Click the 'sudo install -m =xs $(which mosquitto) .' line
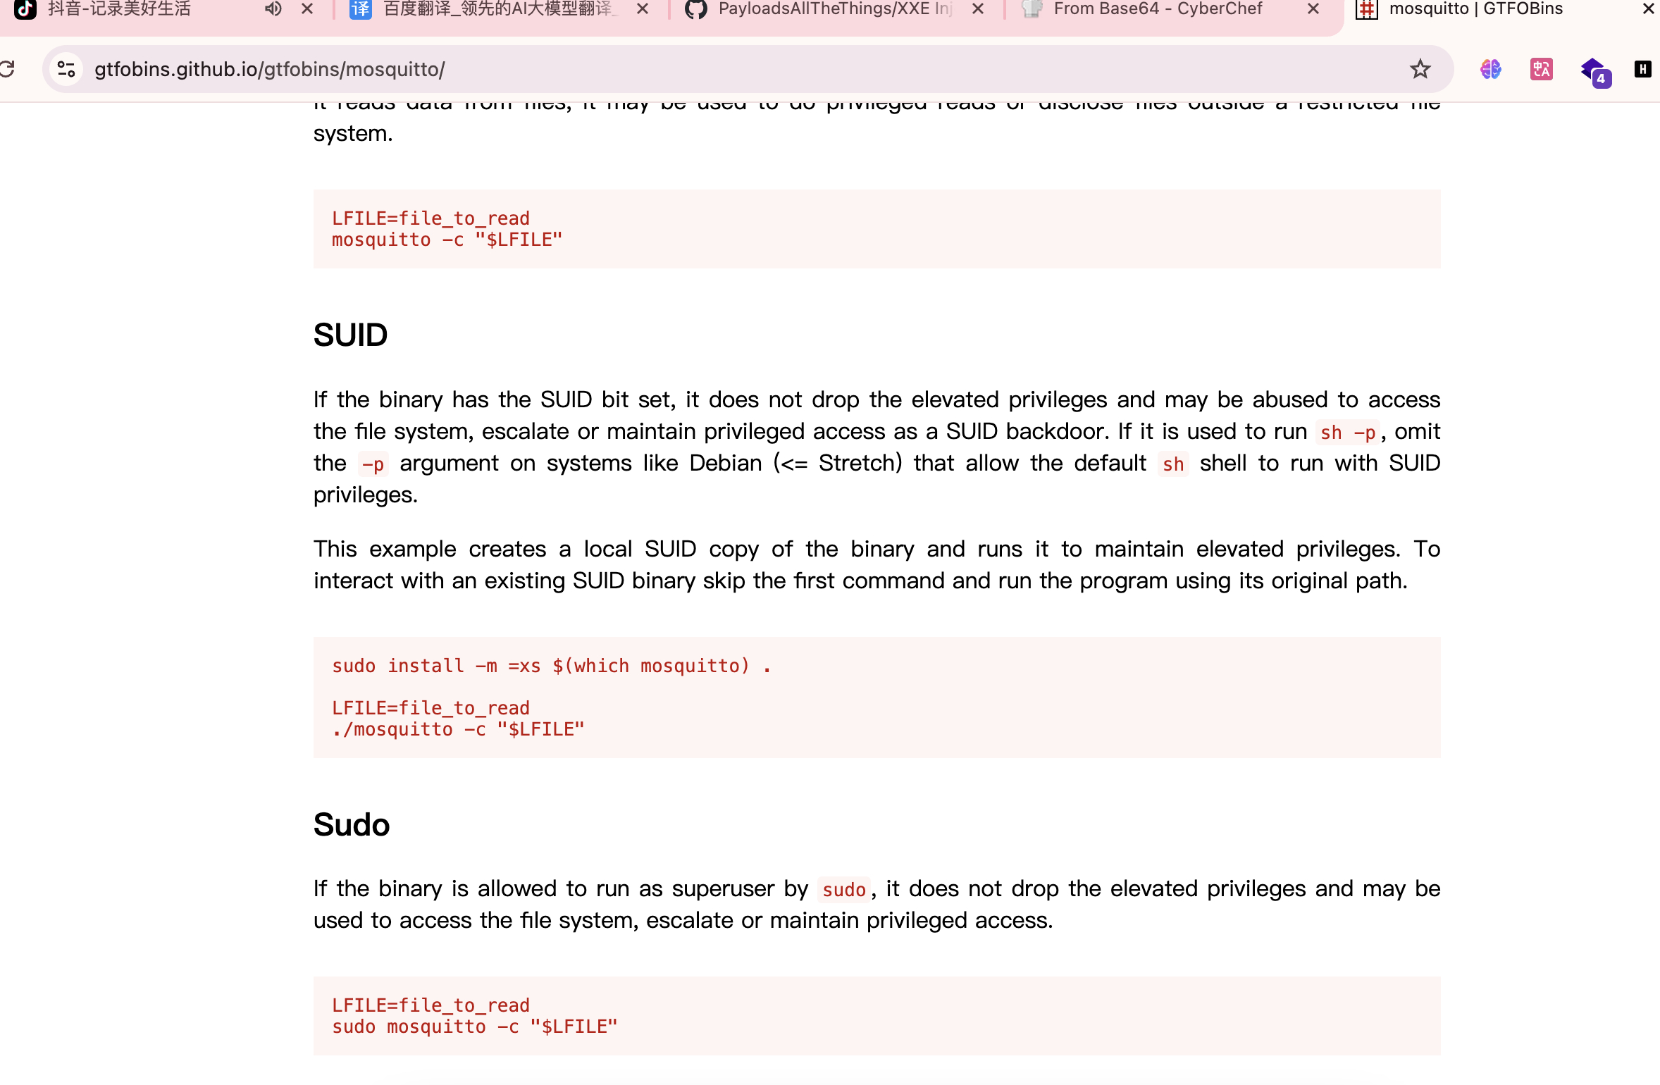This screenshot has height=1085, width=1660. tap(552, 666)
